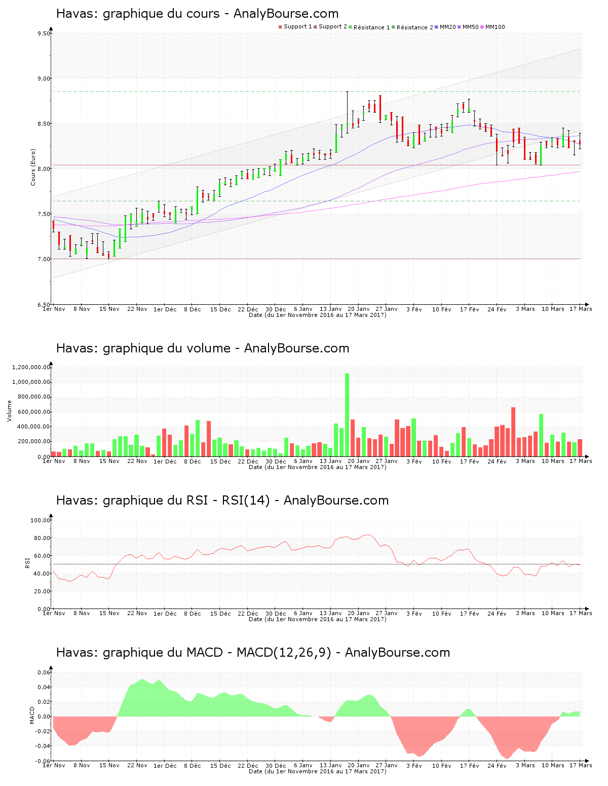This screenshot has width=608, height=786.
Task: Click the title 'Havas: graphique du volume'
Action: (143, 348)
